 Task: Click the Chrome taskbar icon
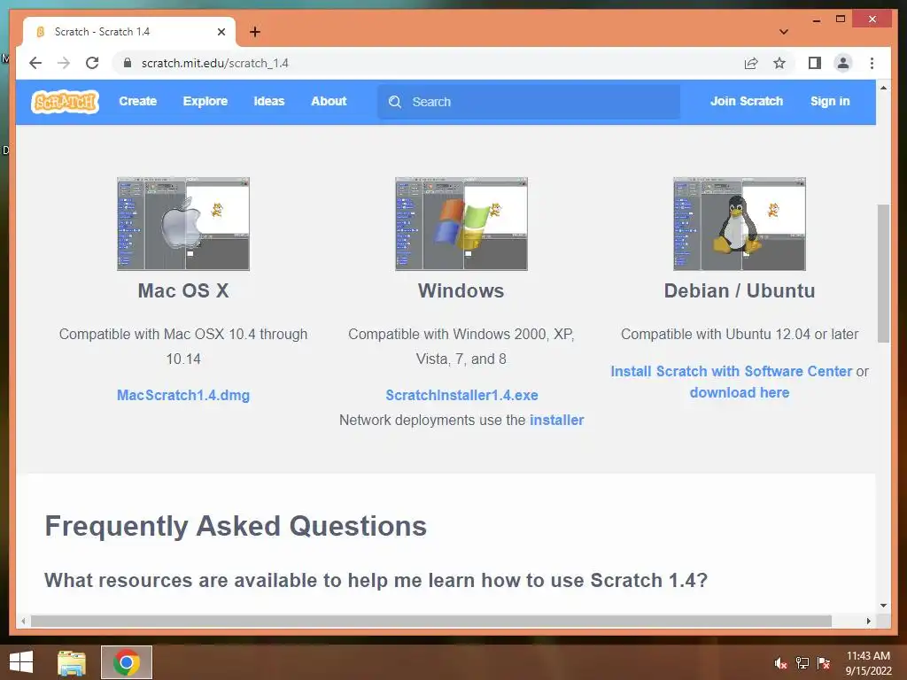pyautogui.click(x=127, y=662)
